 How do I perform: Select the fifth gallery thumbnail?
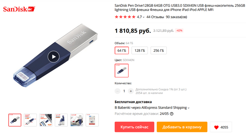tap(77, 120)
